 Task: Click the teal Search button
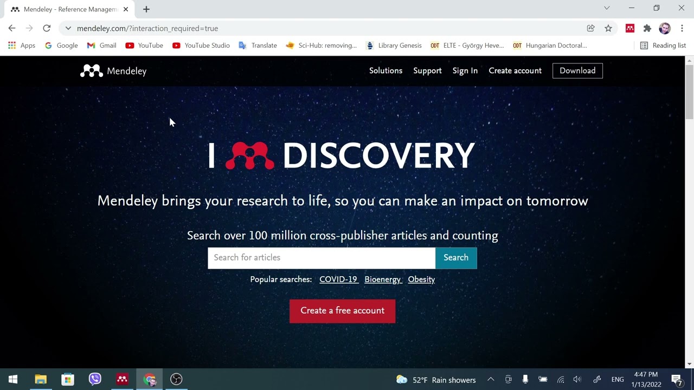pyautogui.click(x=456, y=258)
